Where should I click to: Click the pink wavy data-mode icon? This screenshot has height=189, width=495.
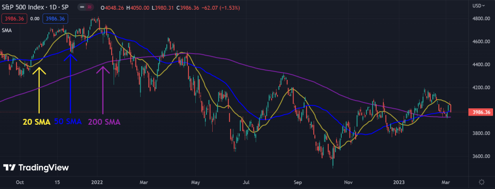pyautogui.click(x=89, y=7)
